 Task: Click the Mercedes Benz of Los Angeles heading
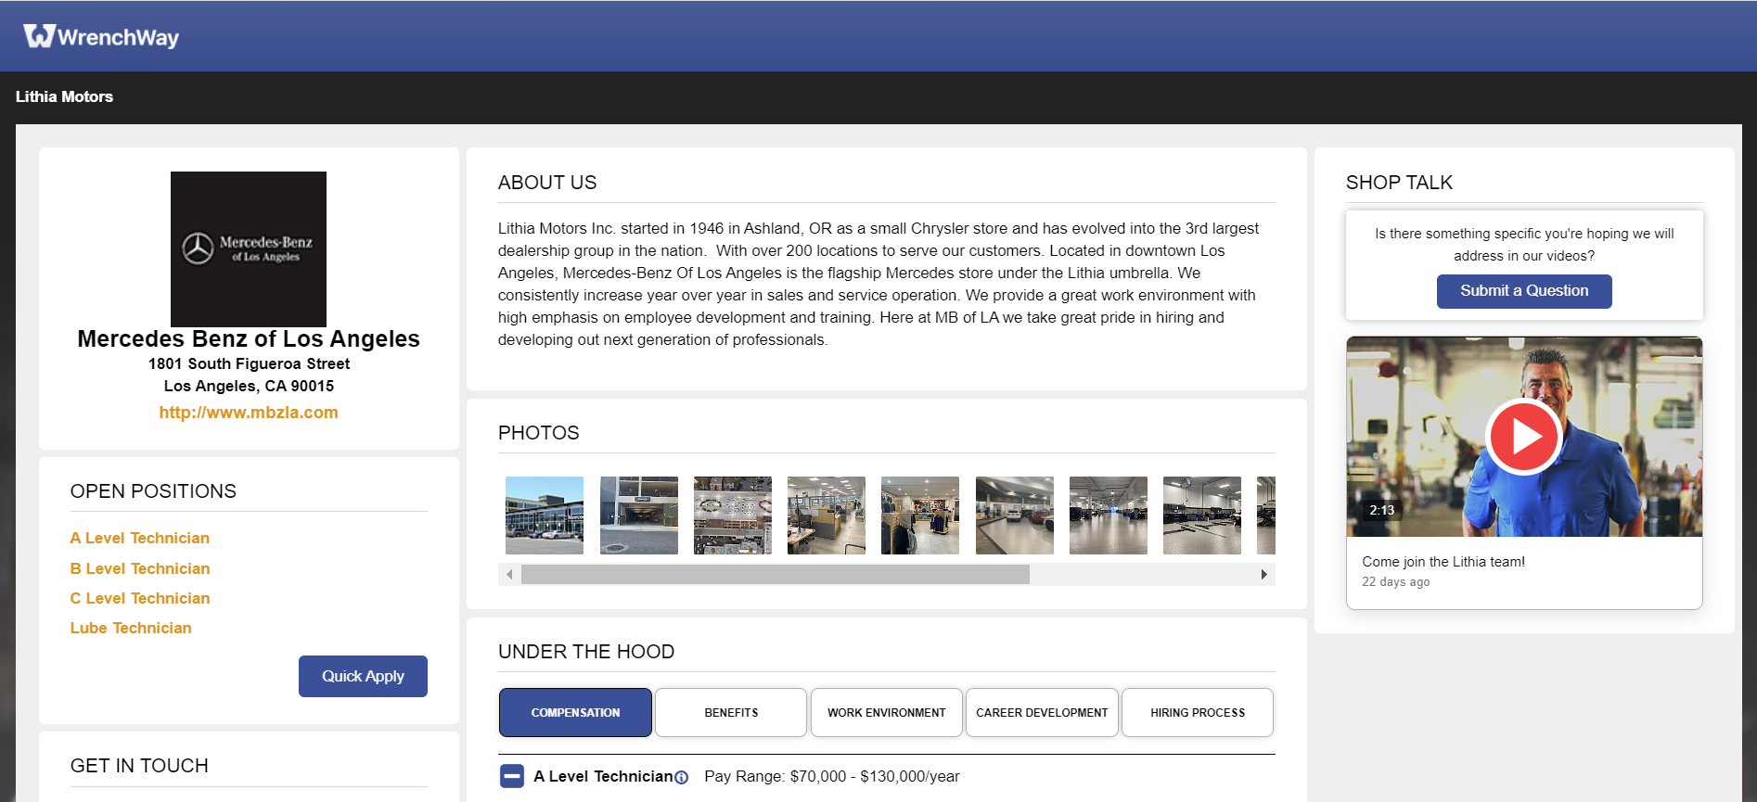coord(249,338)
